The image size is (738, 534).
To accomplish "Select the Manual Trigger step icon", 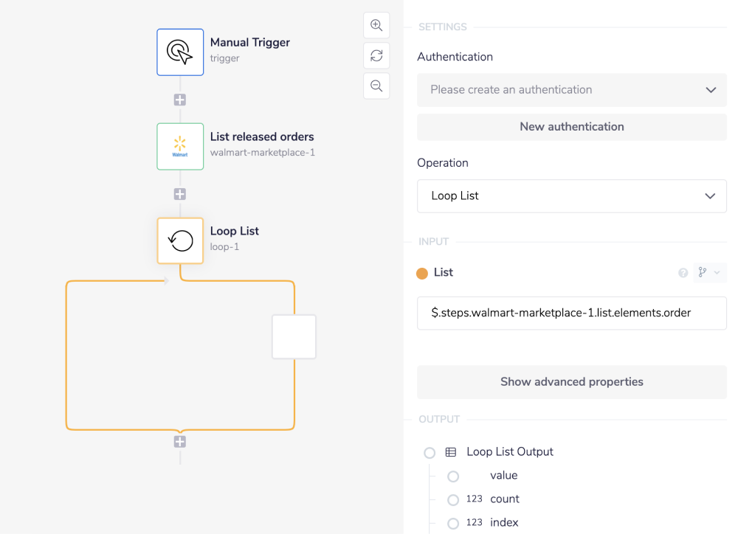I will (180, 52).
